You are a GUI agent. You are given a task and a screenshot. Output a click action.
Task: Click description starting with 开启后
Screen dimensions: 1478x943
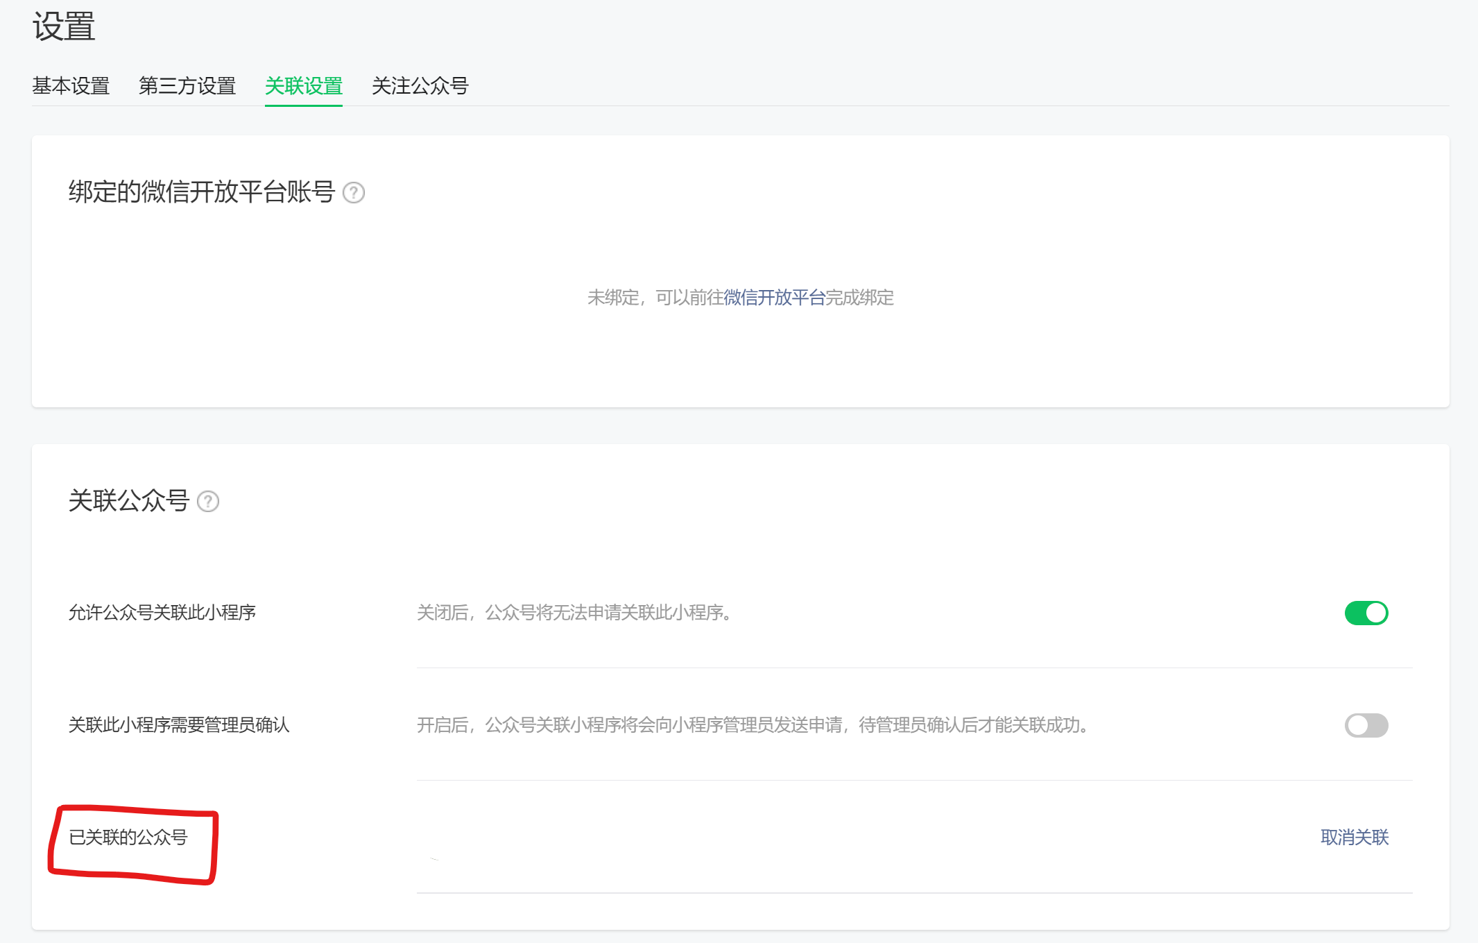(753, 725)
